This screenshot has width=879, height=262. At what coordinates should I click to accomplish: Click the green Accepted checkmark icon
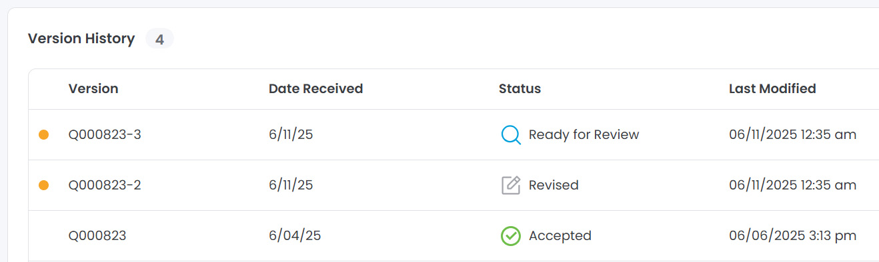coord(511,236)
